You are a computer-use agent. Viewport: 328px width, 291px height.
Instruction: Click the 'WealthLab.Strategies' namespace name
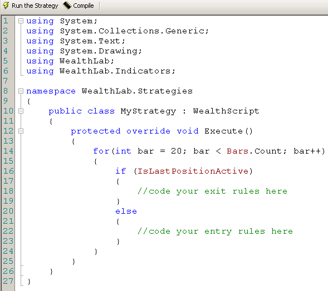pos(137,91)
